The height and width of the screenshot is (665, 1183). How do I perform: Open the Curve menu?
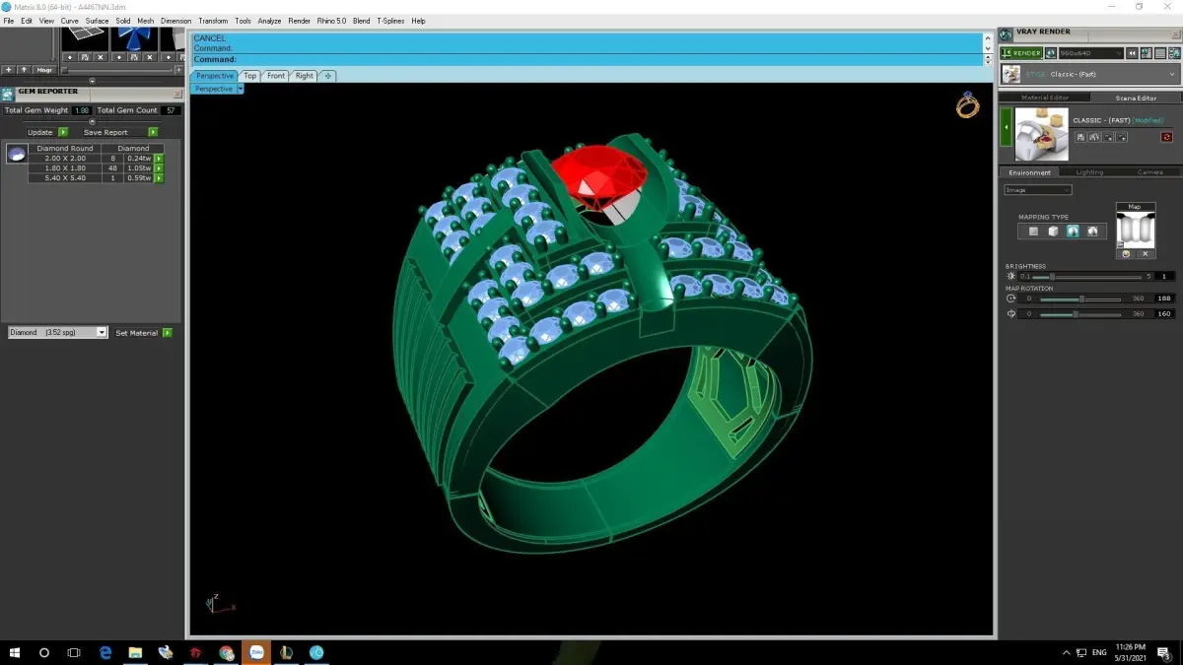pos(69,21)
